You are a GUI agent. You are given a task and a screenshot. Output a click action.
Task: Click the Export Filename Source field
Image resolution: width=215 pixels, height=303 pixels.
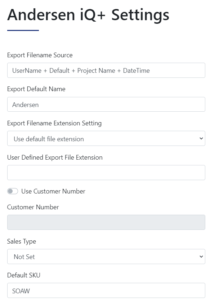106,70
